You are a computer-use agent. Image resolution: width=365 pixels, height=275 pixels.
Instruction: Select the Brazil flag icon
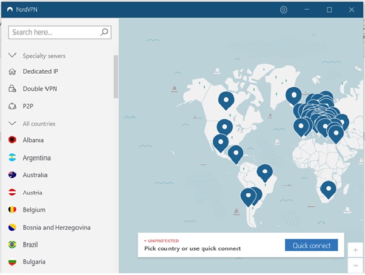point(12,245)
